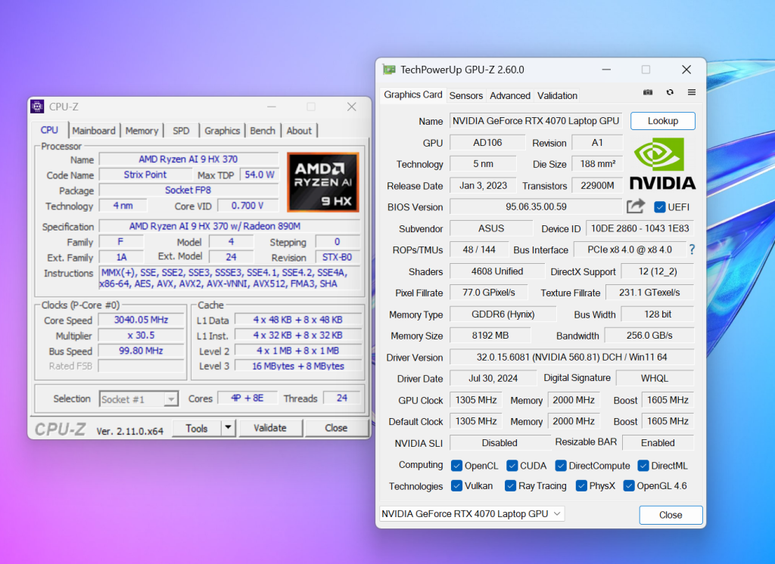Click the GPU-Z screenshot camera icon
The width and height of the screenshot is (775, 564).
point(648,92)
